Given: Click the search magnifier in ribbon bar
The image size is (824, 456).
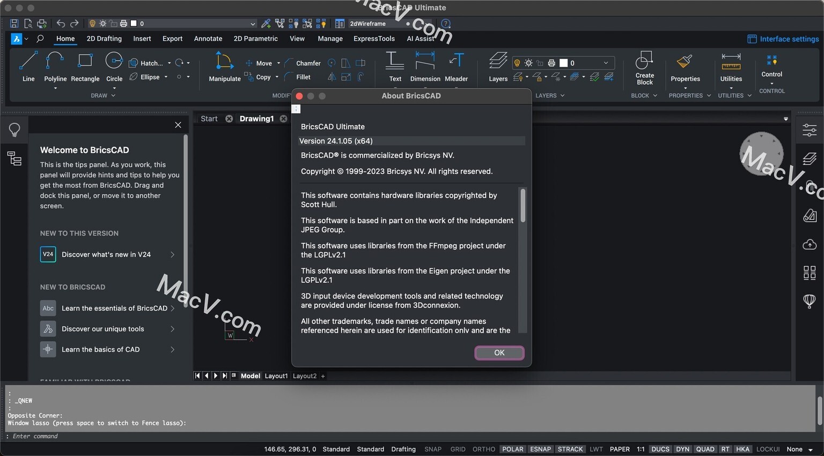Looking at the screenshot, I should click(x=40, y=39).
